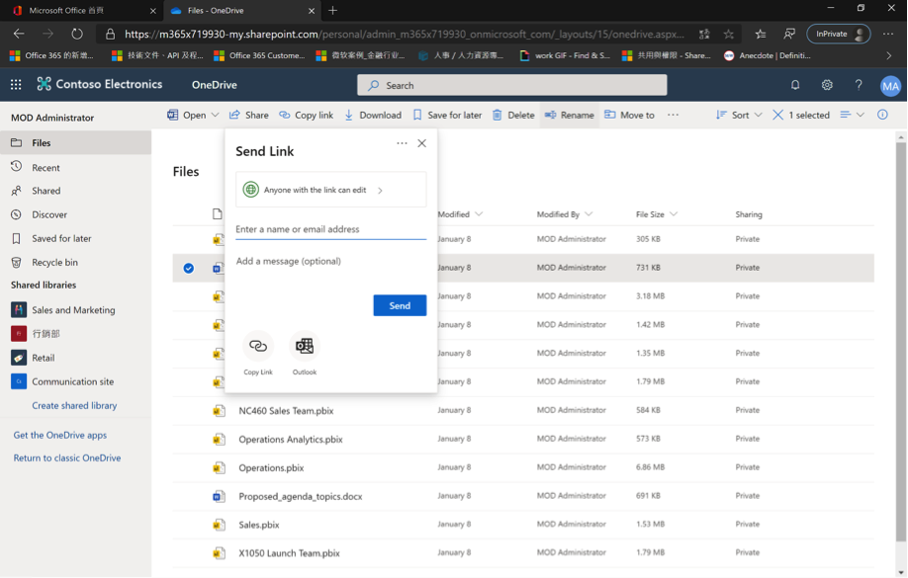Open the Sort dropdown
The image size is (908, 578).
[739, 115]
